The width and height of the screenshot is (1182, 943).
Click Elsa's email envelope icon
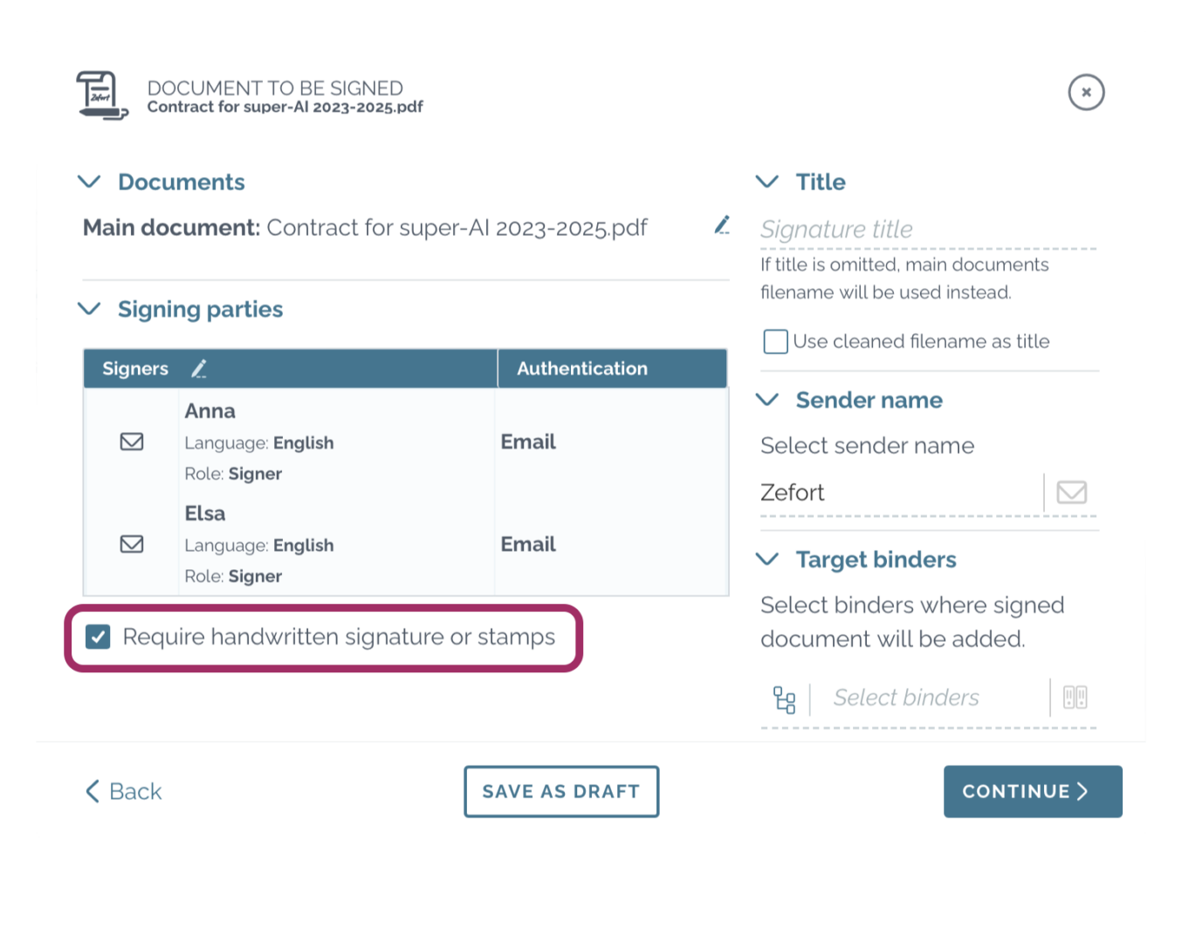[x=132, y=544]
